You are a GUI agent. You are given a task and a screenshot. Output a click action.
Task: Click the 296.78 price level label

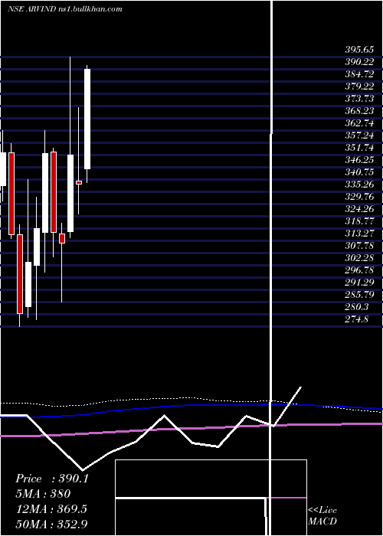(x=359, y=270)
